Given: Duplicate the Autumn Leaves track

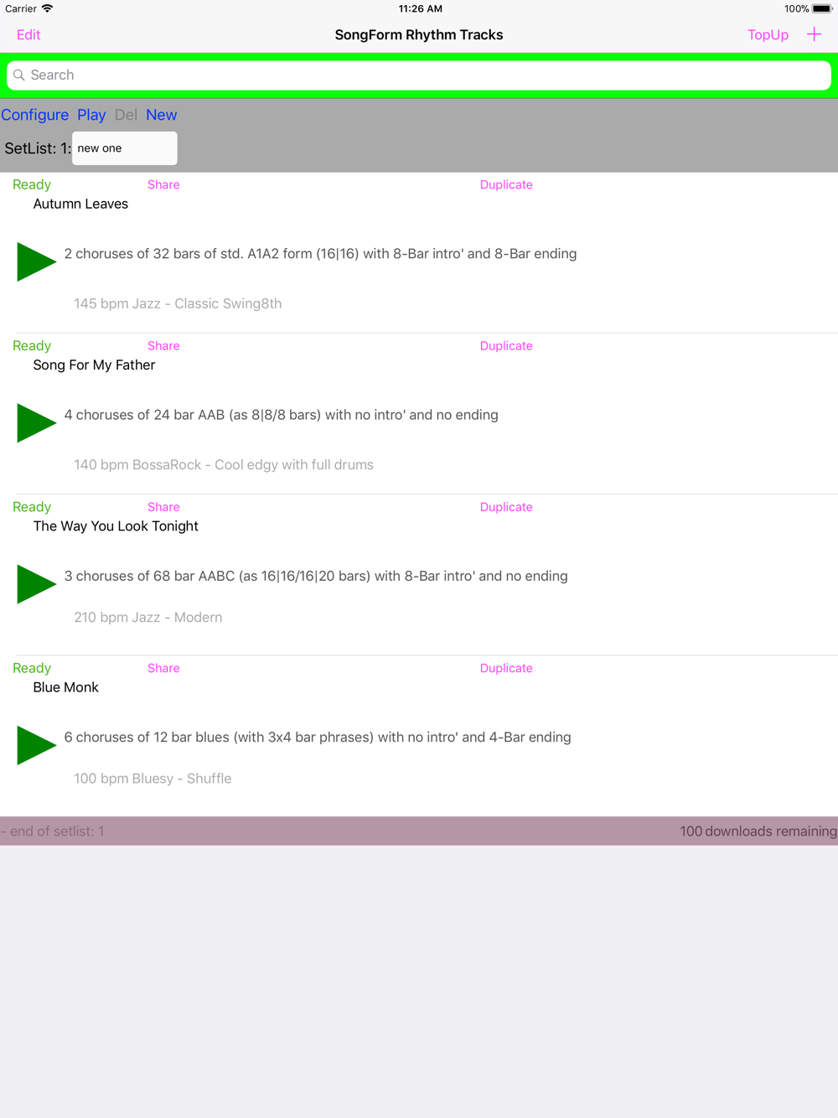Looking at the screenshot, I should click(506, 184).
